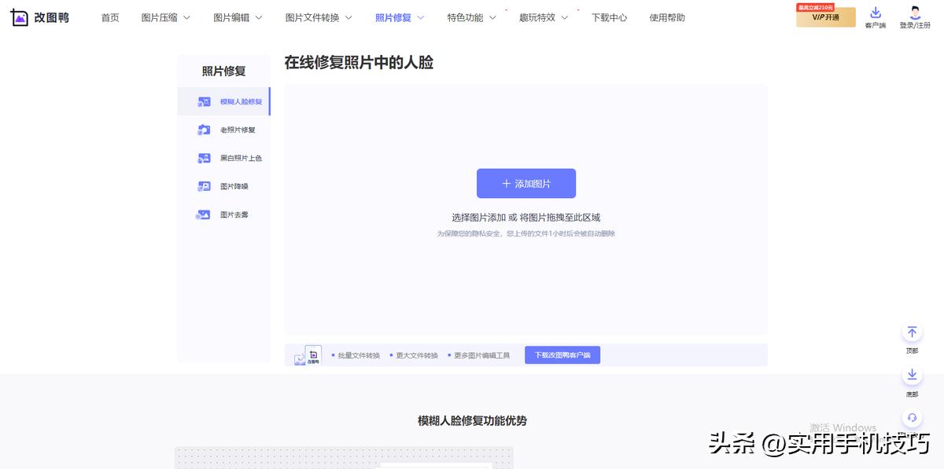Go to the 首页 menu item

[x=109, y=17]
